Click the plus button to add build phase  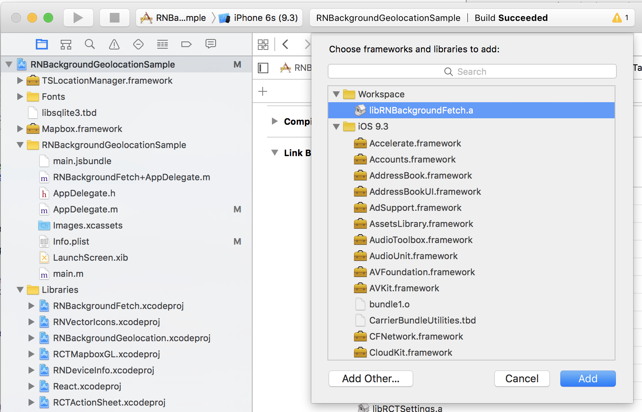click(x=263, y=91)
